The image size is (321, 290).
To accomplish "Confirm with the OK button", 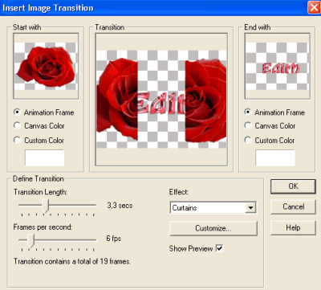I will [x=293, y=186].
